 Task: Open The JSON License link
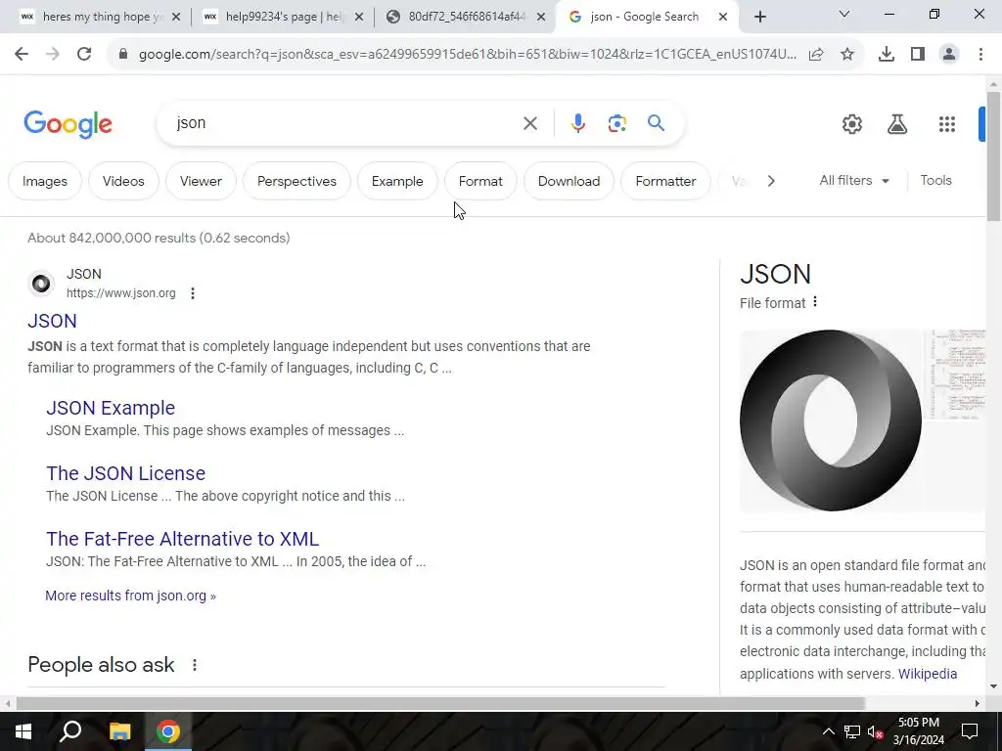pos(126,473)
